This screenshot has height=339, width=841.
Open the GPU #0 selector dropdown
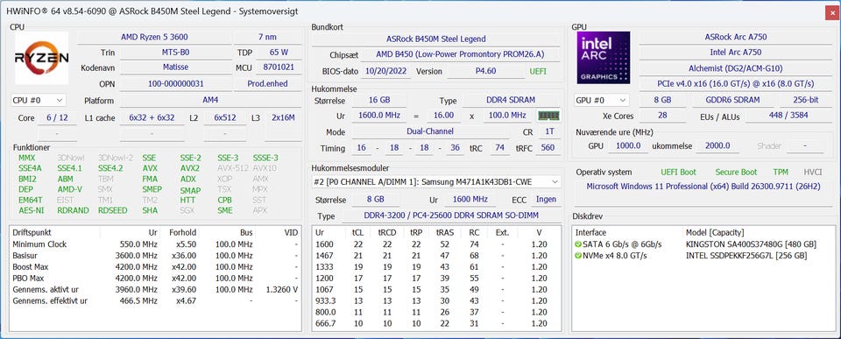(602, 101)
